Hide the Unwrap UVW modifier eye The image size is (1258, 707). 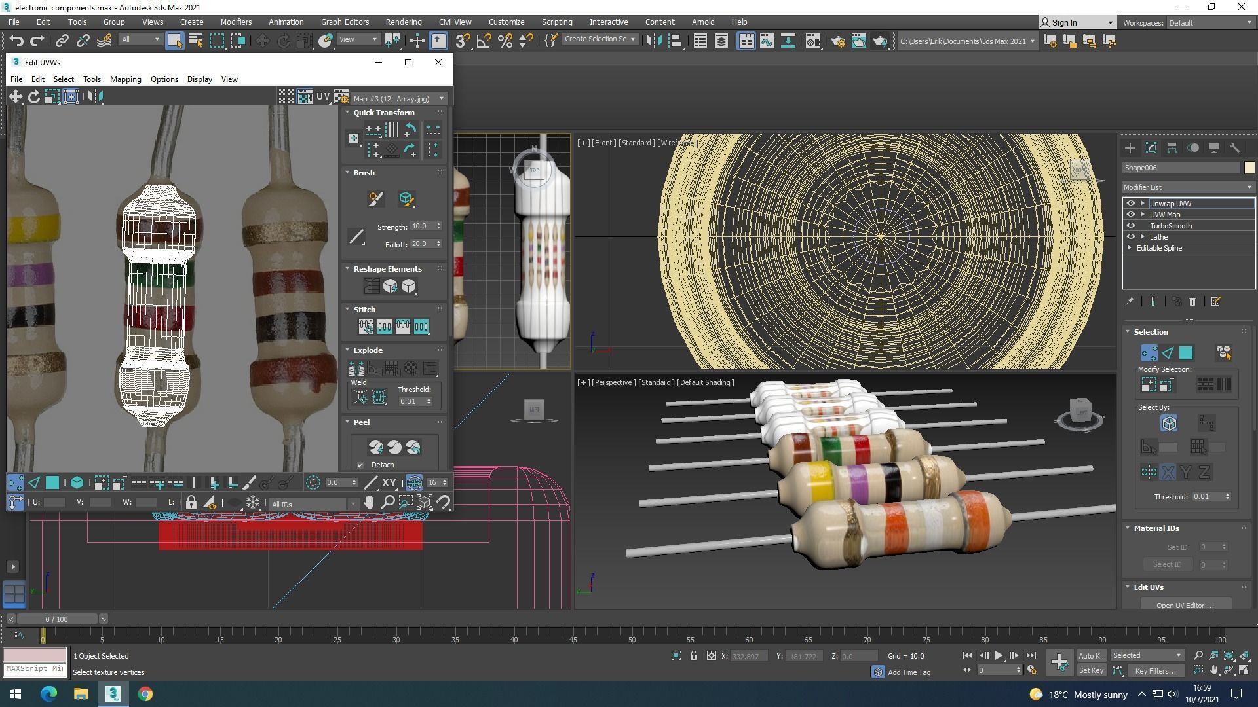pos(1130,204)
